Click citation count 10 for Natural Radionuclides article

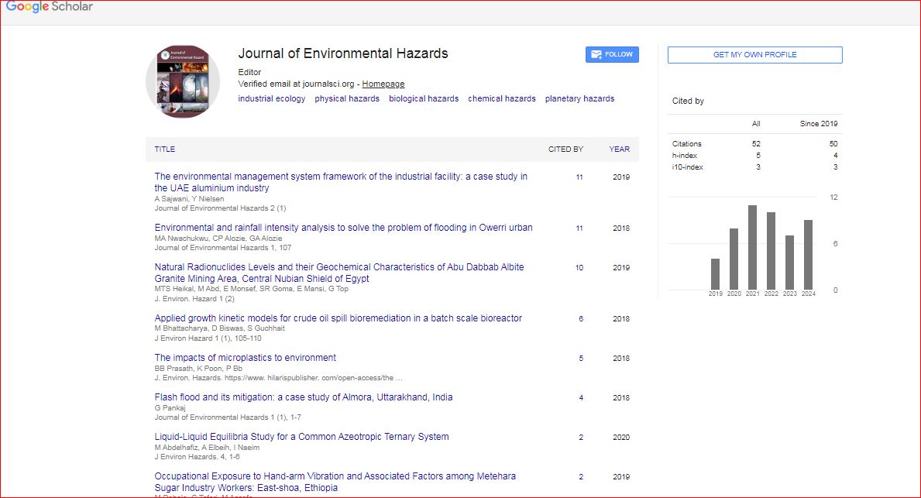579,268
